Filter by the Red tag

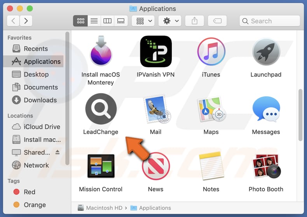point(33,192)
